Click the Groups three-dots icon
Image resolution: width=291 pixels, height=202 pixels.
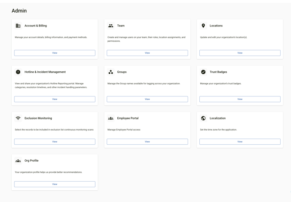pyautogui.click(x=111, y=72)
